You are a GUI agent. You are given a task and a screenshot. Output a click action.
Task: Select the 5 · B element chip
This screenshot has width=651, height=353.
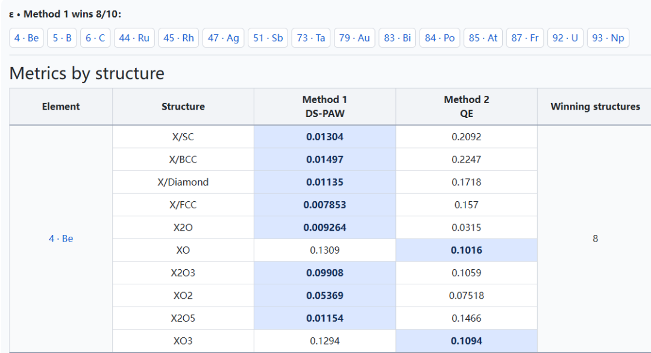62,38
